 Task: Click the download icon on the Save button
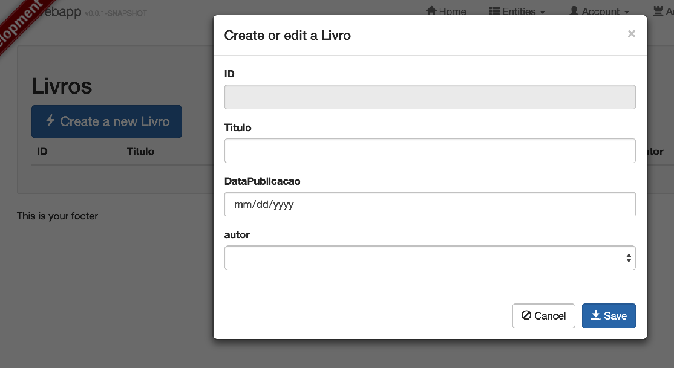click(x=595, y=315)
